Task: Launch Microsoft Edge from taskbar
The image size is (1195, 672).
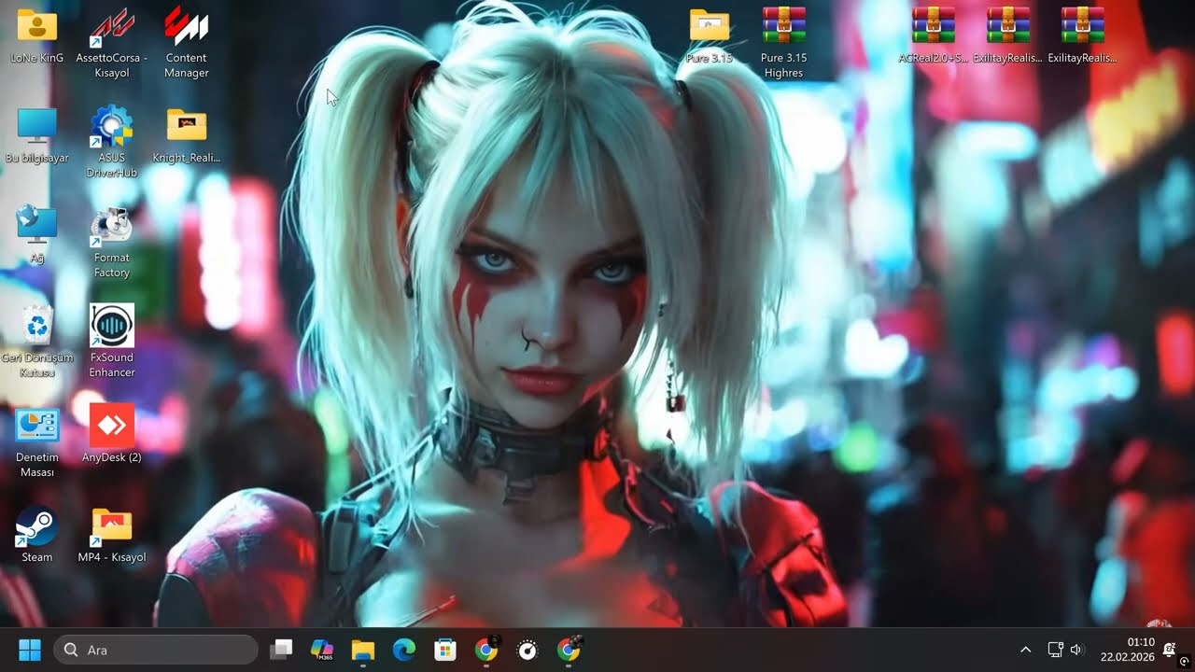Action: click(404, 650)
